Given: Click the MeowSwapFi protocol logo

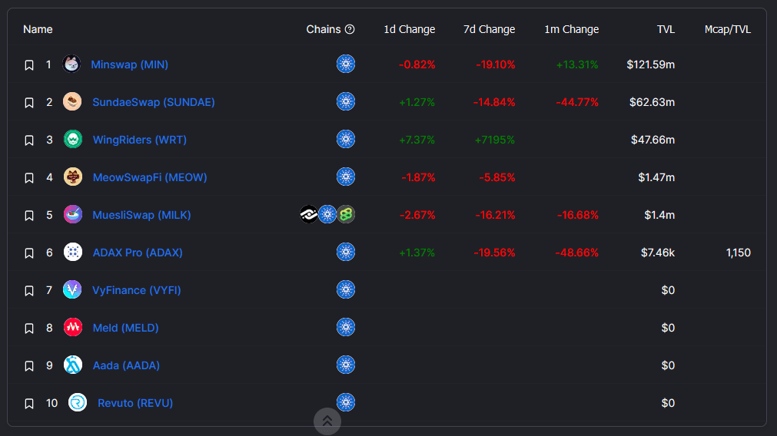Looking at the screenshot, I should tap(73, 177).
